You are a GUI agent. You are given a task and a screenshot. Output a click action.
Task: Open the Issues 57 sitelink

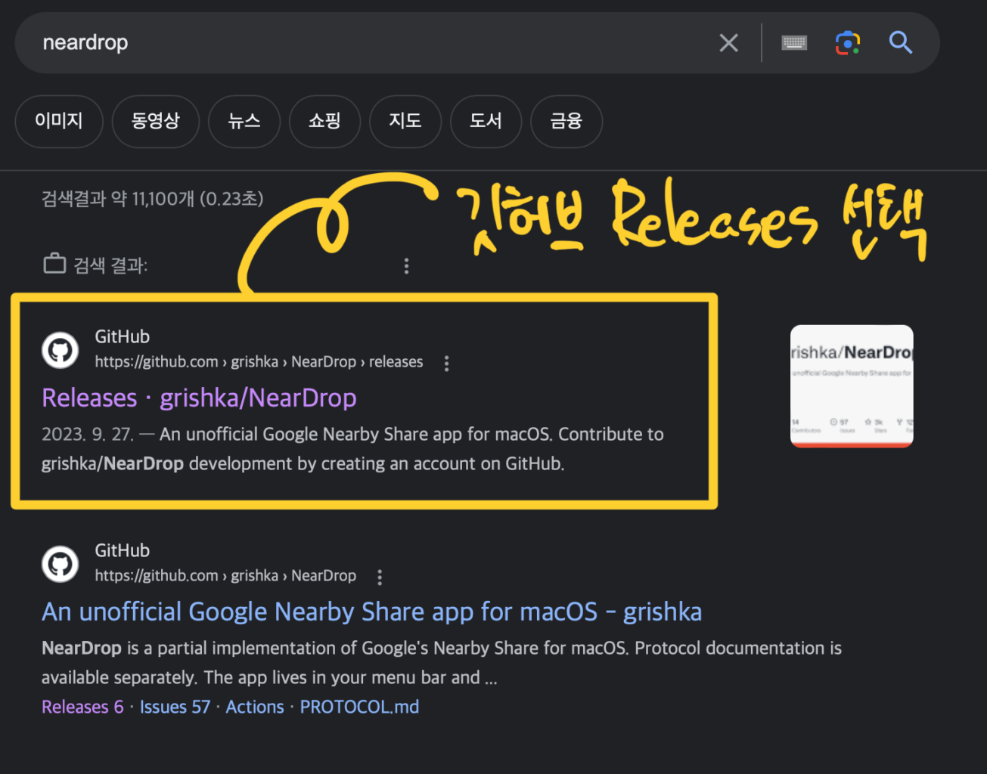point(175,707)
